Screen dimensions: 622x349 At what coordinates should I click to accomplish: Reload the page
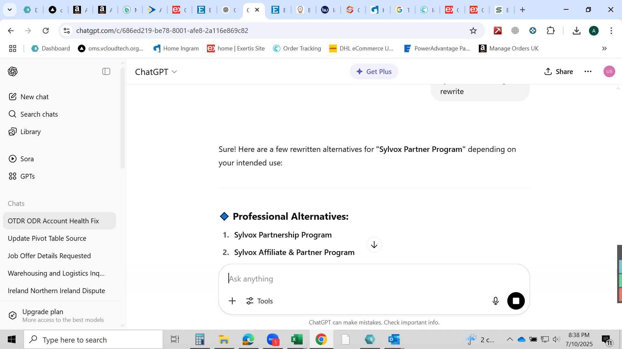[x=46, y=30]
